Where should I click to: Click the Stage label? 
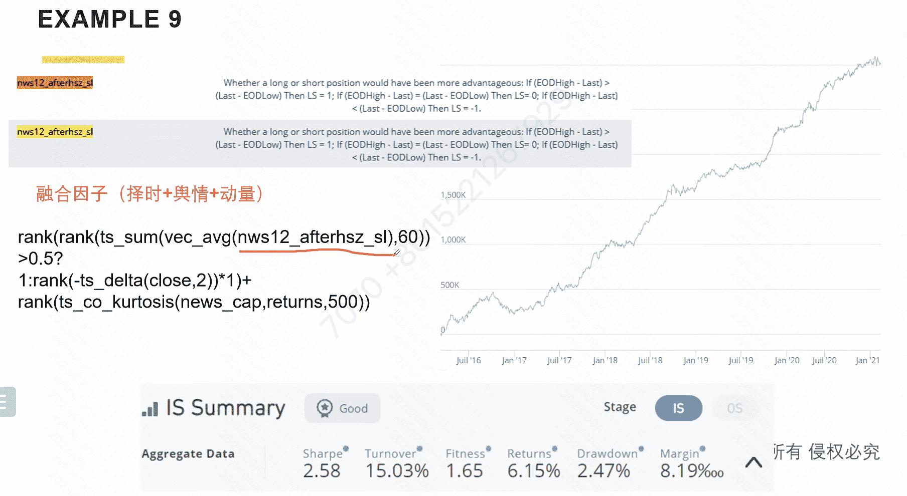pyautogui.click(x=620, y=407)
